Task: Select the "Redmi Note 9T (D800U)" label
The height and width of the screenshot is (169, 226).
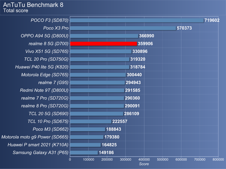Action: pyautogui.click(x=44, y=90)
